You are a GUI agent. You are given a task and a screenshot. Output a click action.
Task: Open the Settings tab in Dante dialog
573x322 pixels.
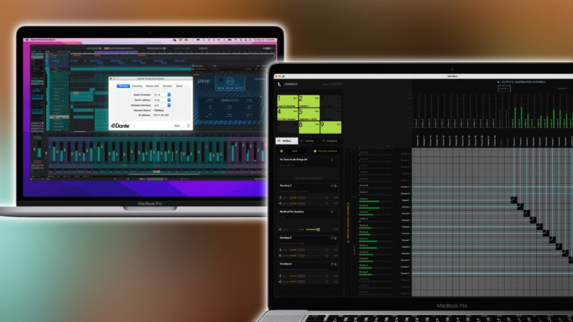(x=123, y=86)
